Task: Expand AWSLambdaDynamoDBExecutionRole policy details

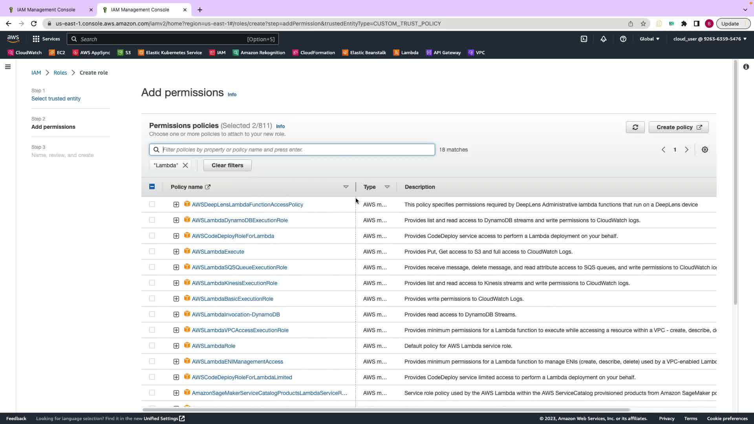Action: (x=176, y=220)
